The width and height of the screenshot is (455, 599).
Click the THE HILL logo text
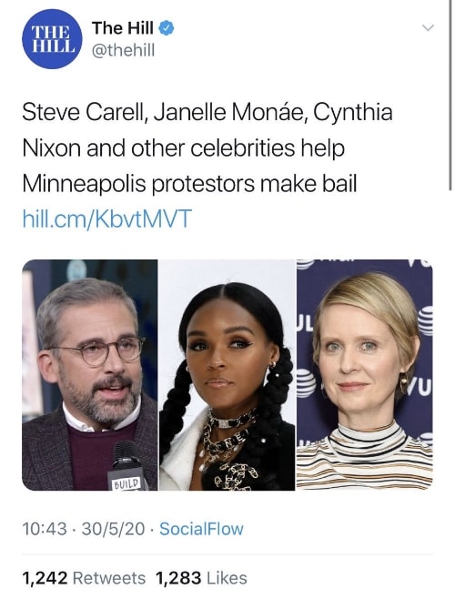click(52, 39)
